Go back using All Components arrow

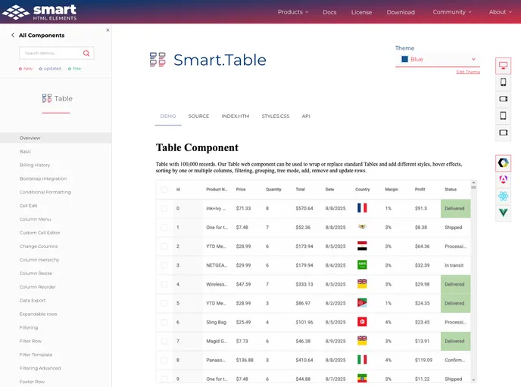tap(13, 36)
